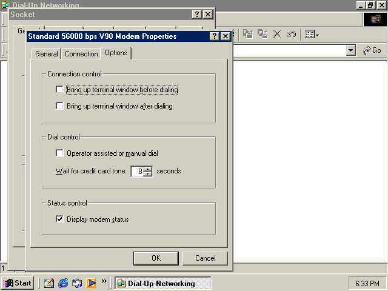388x291 pixels.
Task: Click the Dial-Up Networking taskbar button
Action: coord(163,283)
